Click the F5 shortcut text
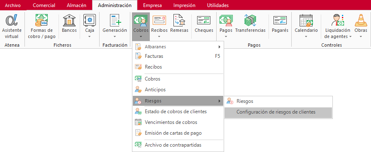 click(x=217, y=56)
